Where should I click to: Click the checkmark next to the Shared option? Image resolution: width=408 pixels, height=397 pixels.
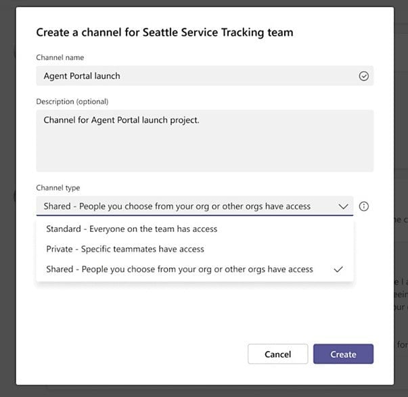[338, 269]
